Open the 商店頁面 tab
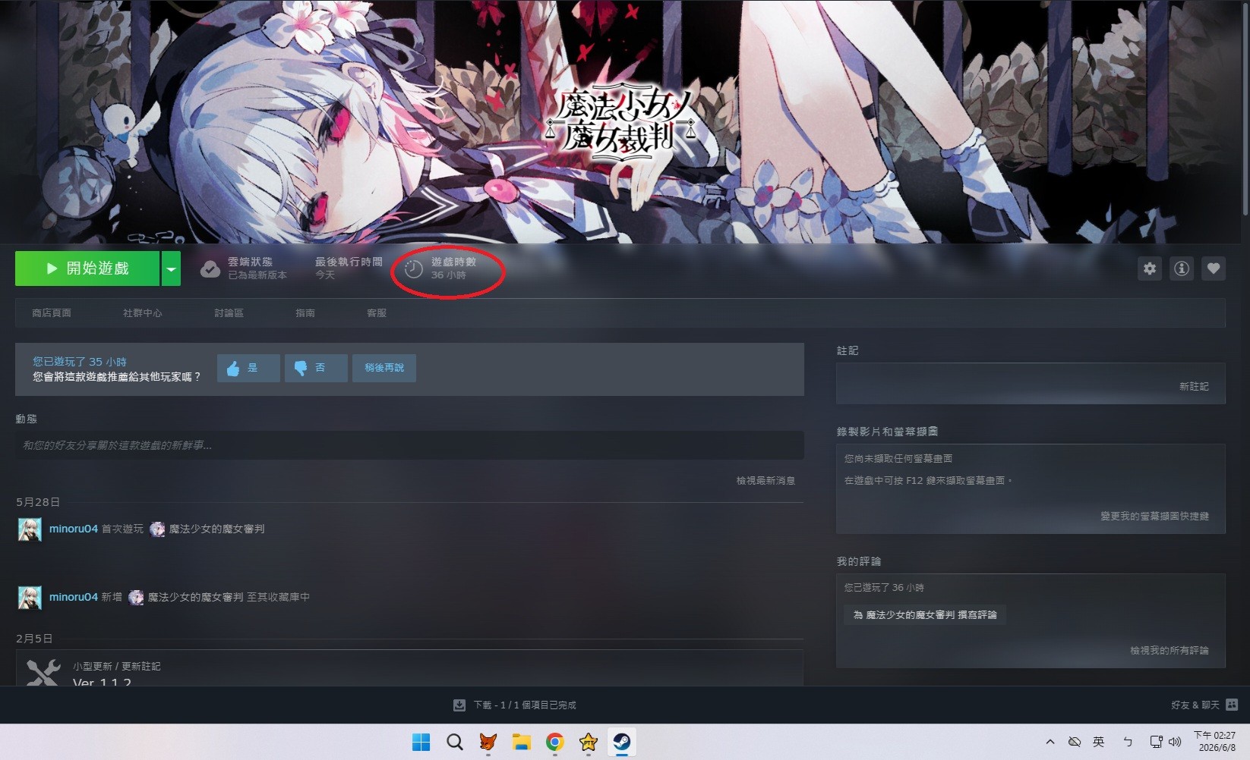The width and height of the screenshot is (1250, 760). [52, 313]
